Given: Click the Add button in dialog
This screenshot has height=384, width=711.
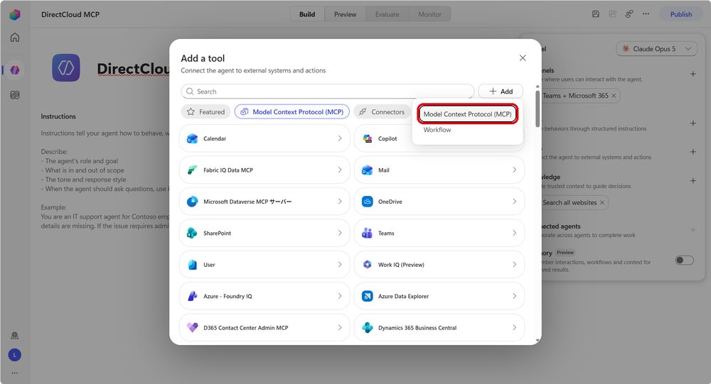Looking at the screenshot, I should pos(501,92).
